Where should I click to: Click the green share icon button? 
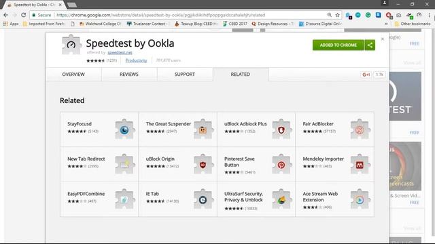click(370, 45)
